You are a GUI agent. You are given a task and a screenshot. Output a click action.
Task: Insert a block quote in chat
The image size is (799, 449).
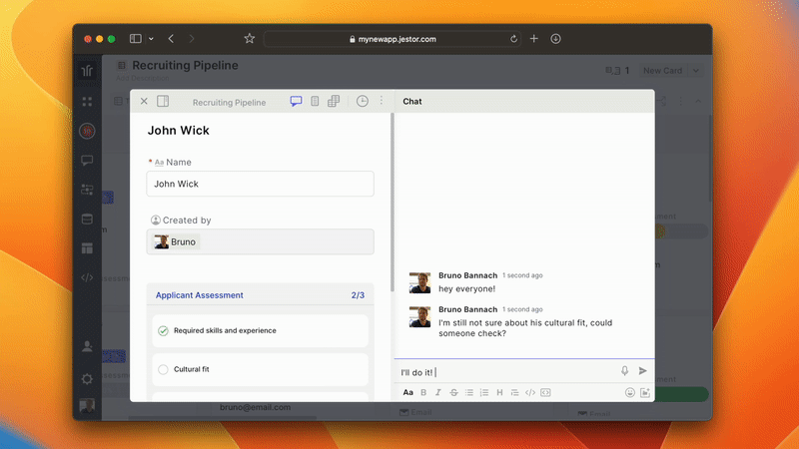(x=514, y=392)
